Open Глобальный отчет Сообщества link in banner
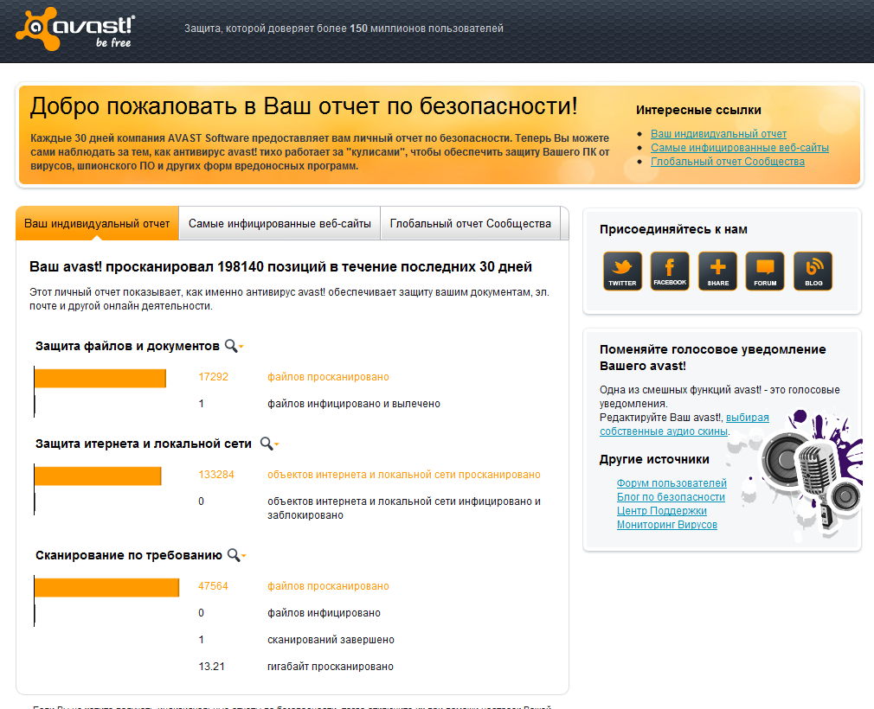The height and width of the screenshot is (709, 874). [728, 162]
